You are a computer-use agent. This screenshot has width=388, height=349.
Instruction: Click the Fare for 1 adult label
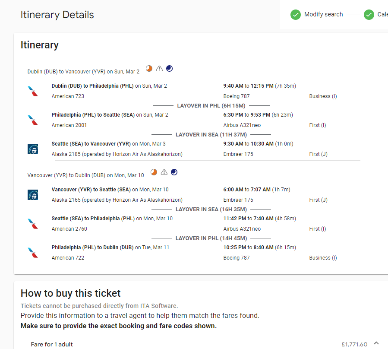[x=52, y=344]
